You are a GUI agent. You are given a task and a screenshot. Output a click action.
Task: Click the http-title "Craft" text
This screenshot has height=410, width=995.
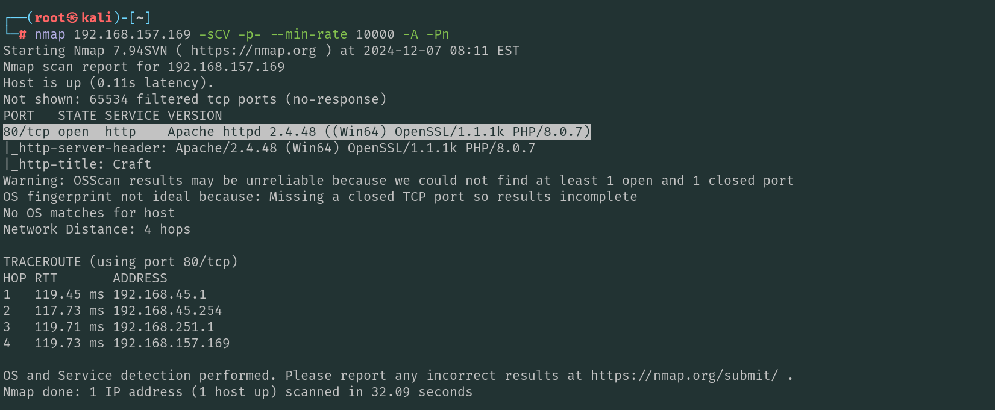[x=132, y=164]
